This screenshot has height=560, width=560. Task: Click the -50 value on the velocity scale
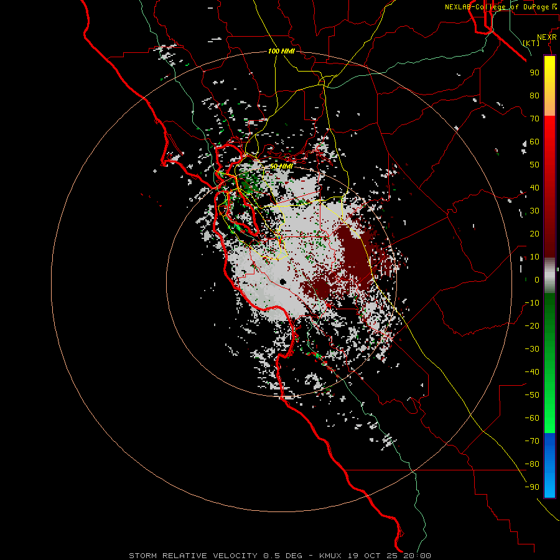532,395
